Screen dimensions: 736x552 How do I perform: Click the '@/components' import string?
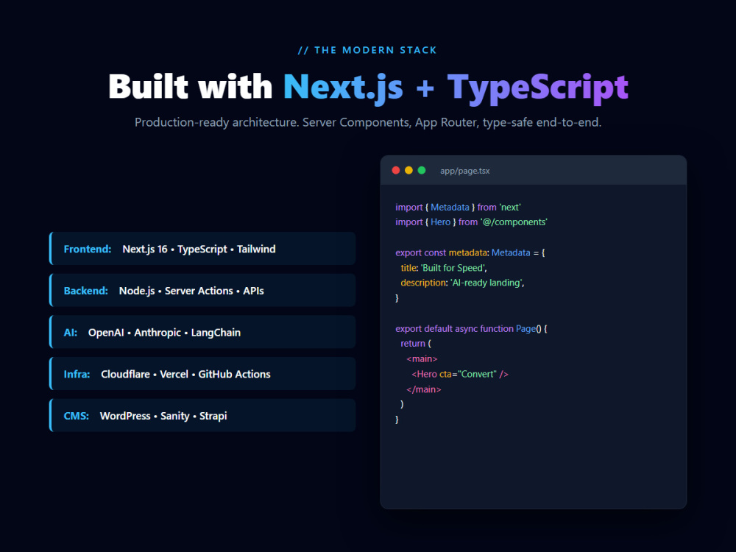coord(514,222)
